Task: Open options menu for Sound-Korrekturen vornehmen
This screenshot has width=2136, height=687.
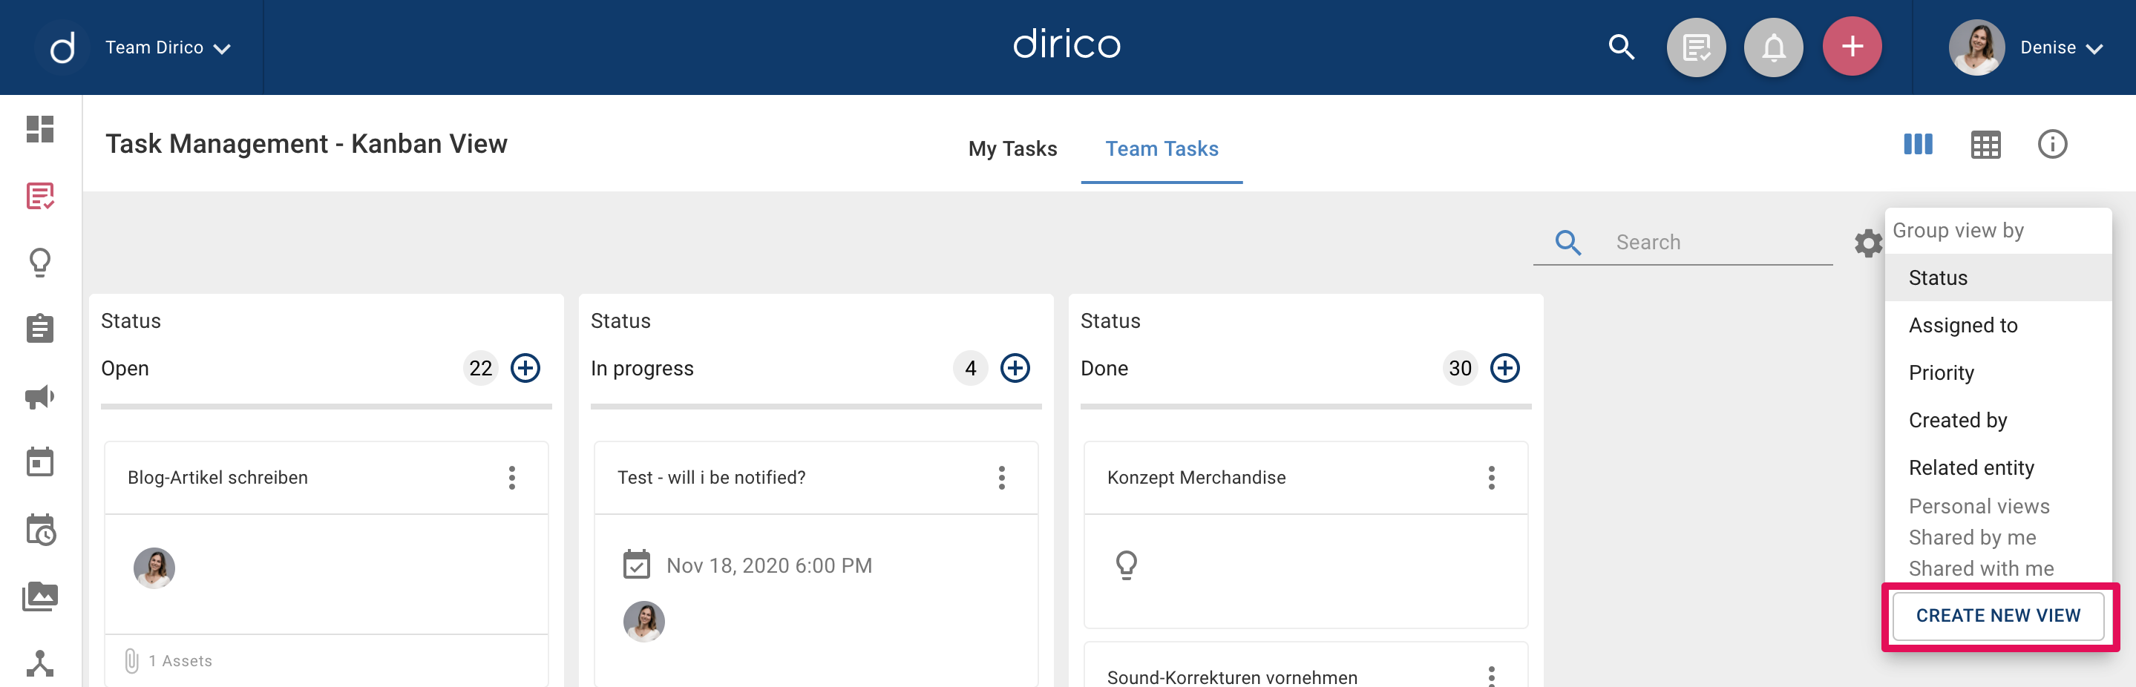Action: [x=1492, y=676]
